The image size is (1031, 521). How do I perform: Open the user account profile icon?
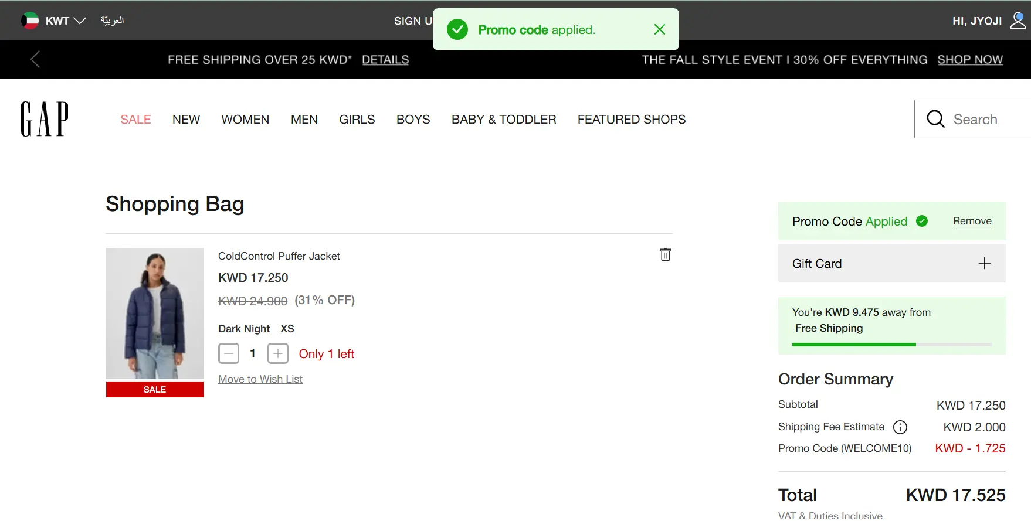pos(1018,21)
